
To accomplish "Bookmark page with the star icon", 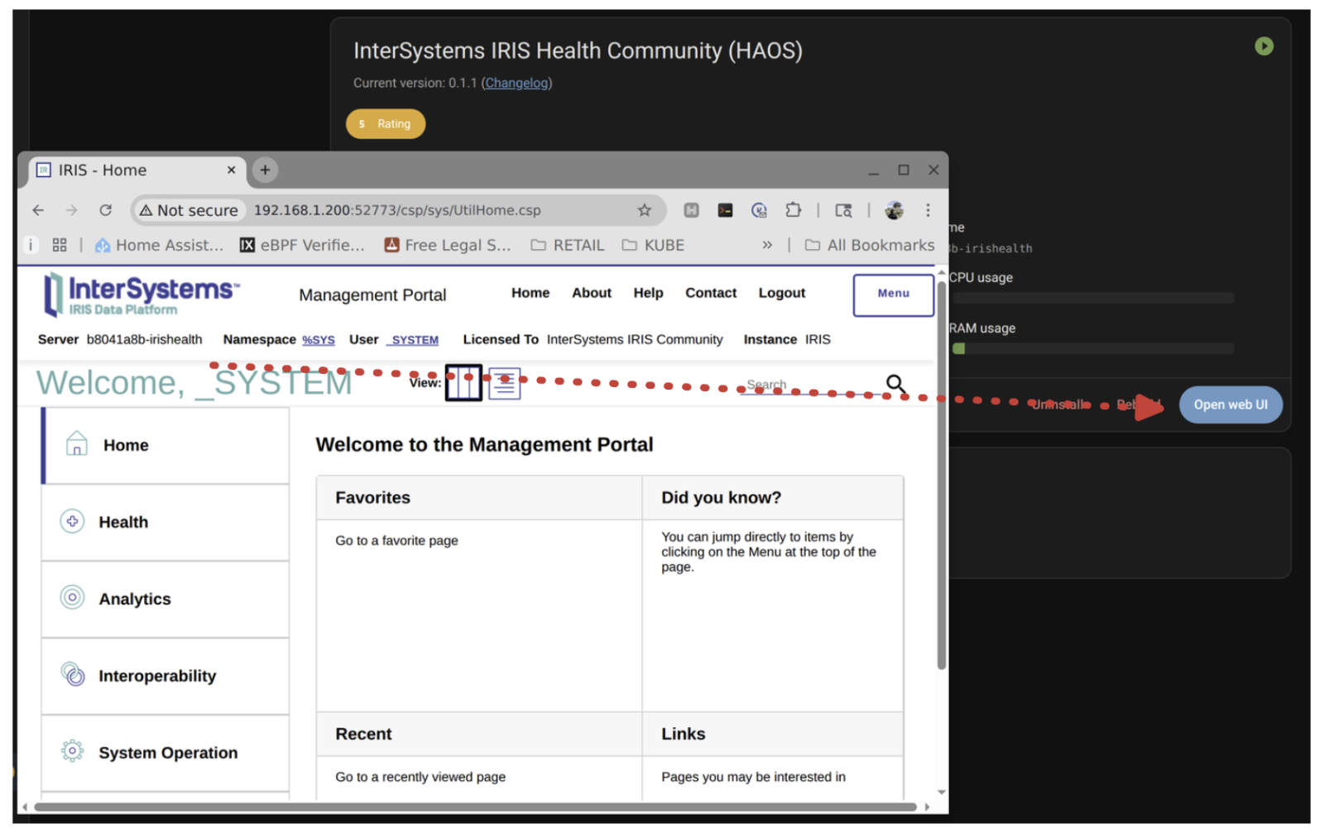I will 644,210.
